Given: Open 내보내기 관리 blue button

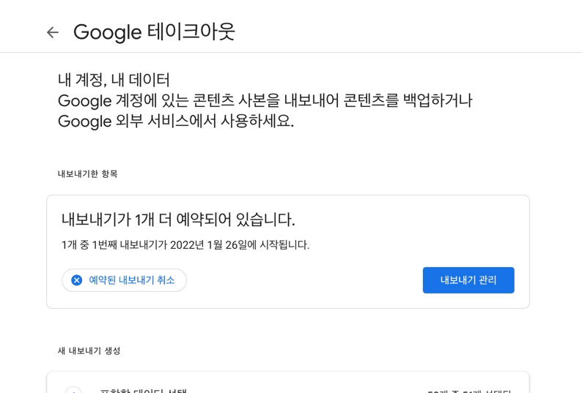Looking at the screenshot, I should coord(468,280).
